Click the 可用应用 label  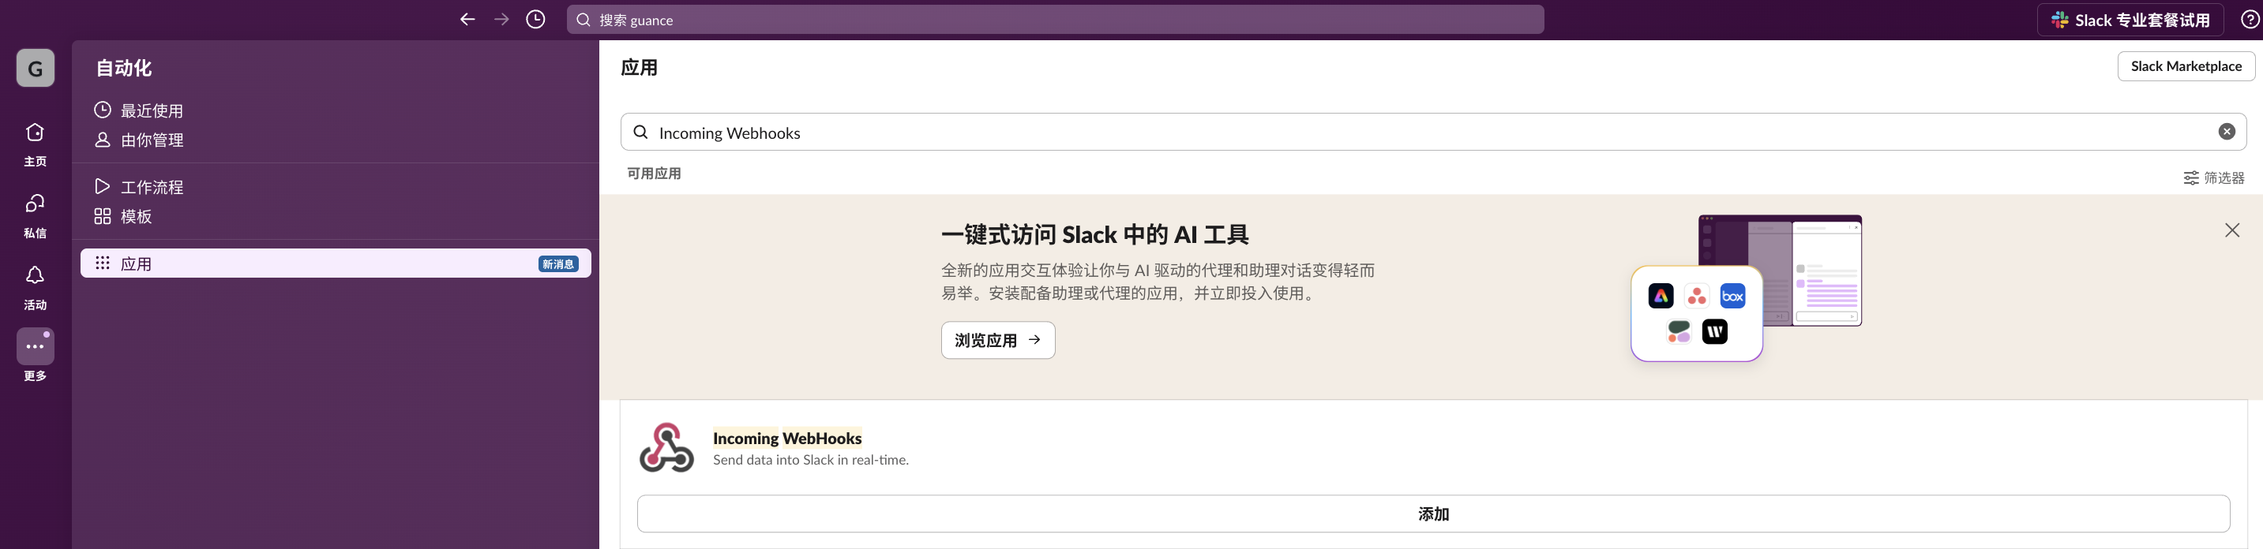(654, 174)
